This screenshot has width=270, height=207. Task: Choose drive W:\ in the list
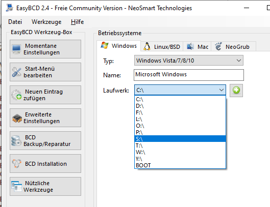(x=180, y=152)
